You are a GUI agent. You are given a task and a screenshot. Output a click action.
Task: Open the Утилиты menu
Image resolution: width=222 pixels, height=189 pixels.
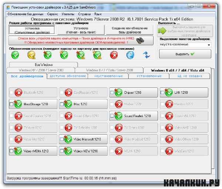click(68, 14)
